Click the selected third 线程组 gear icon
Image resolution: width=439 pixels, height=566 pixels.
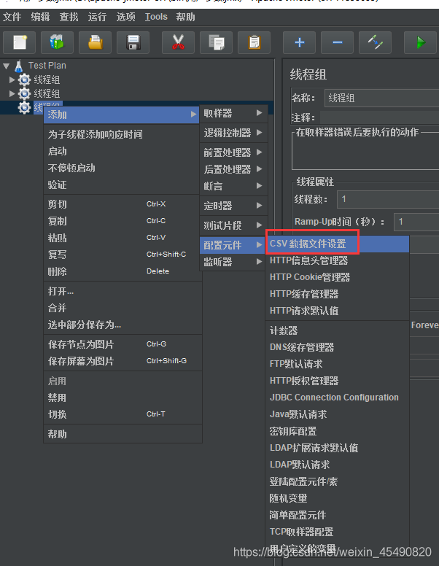tap(24, 107)
